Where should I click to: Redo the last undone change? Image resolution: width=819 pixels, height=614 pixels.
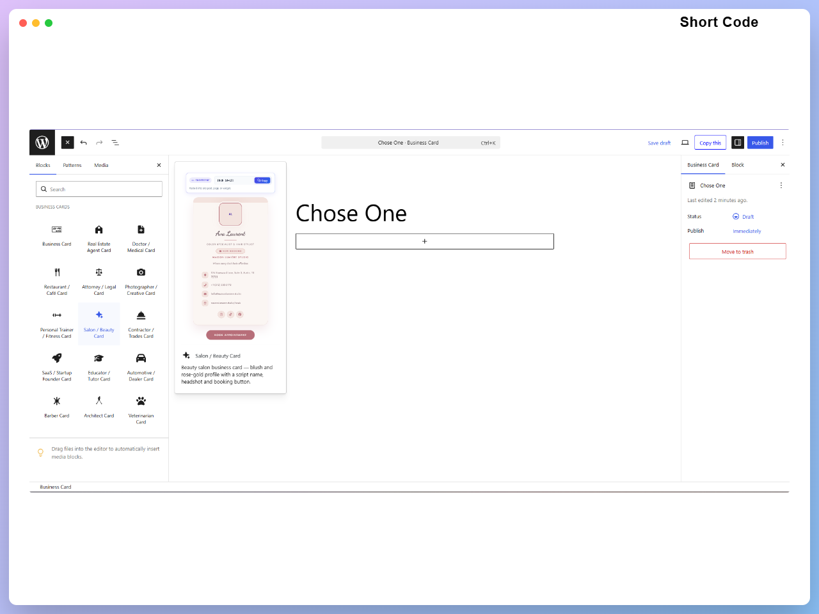(99, 143)
